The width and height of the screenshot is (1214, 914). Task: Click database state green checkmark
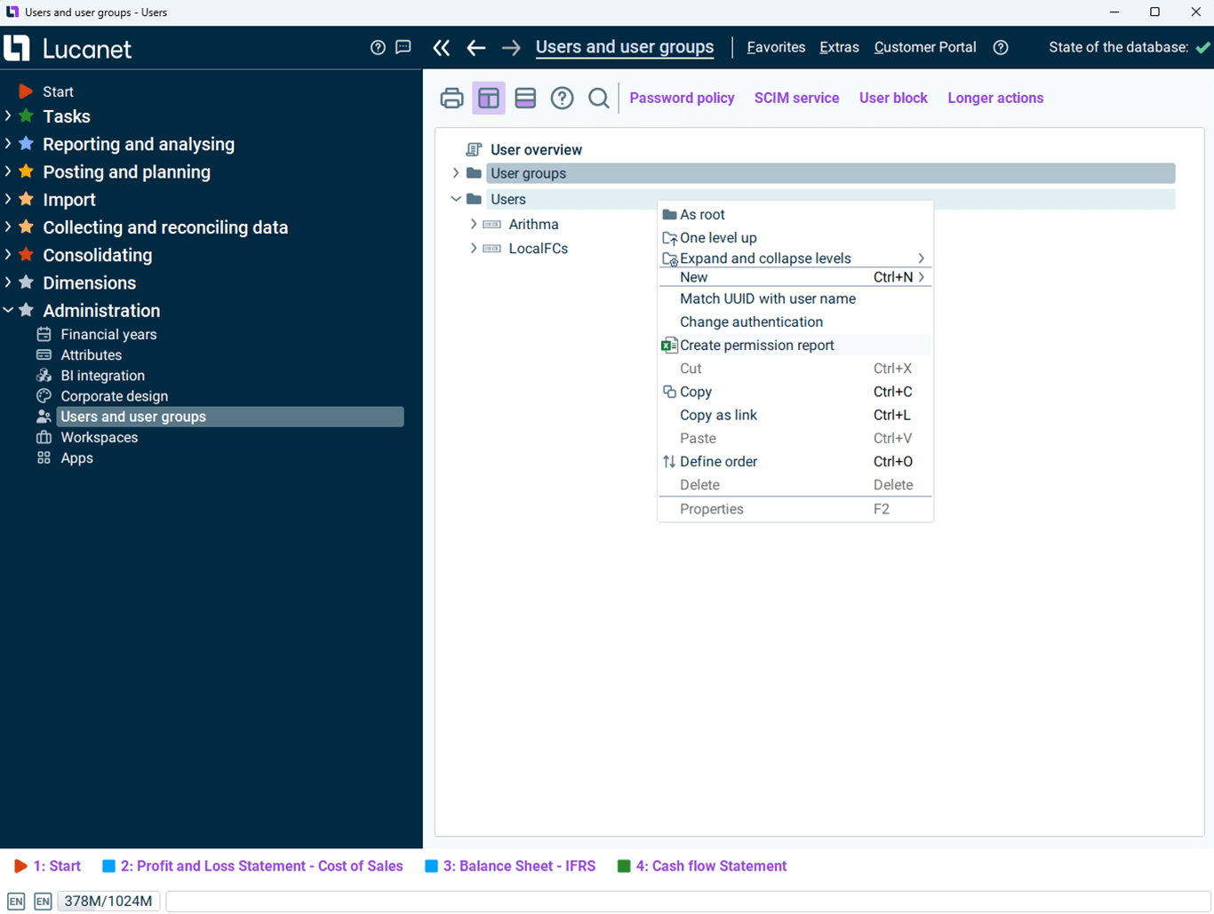[1203, 47]
